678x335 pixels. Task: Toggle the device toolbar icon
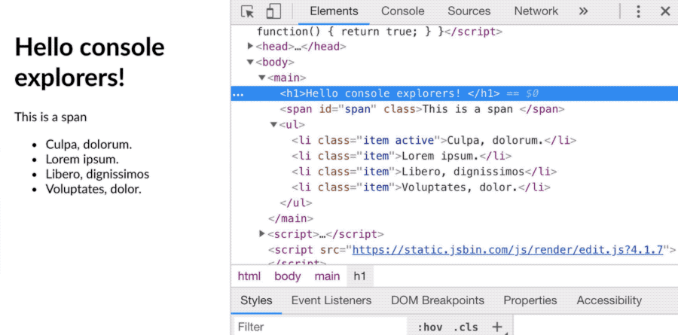click(x=273, y=11)
